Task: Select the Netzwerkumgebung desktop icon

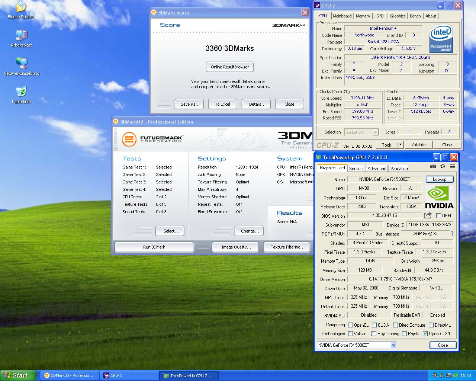Action: pos(21,67)
